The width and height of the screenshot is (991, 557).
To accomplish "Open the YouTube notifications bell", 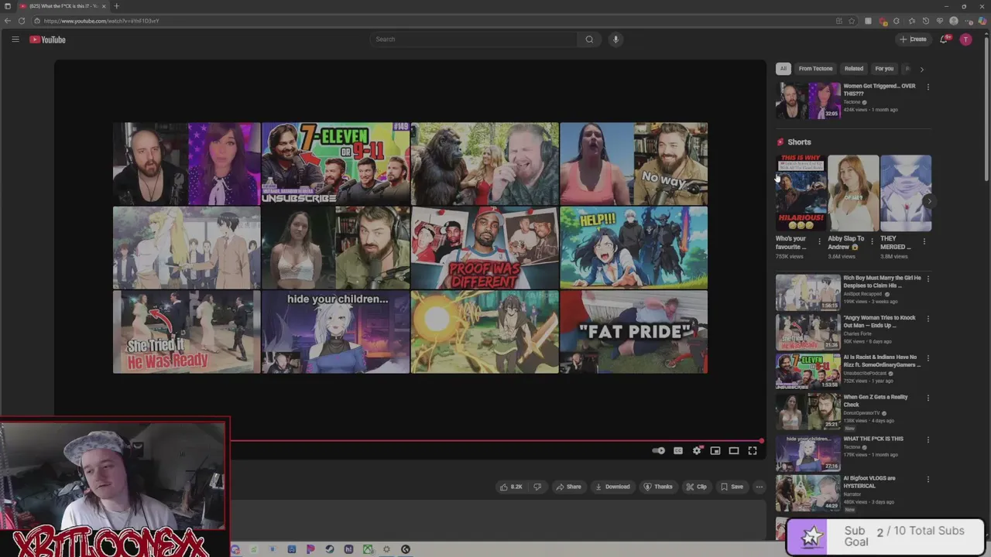I will [x=944, y=39].
